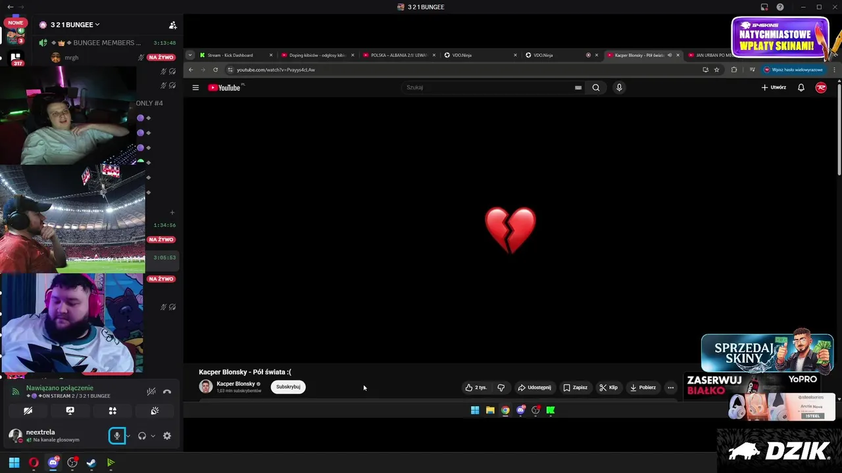Download video with Pobierz button
Image resolution: width=842 pixels, height=473 pixels.
pyautogui.click(x=643, y=388)
